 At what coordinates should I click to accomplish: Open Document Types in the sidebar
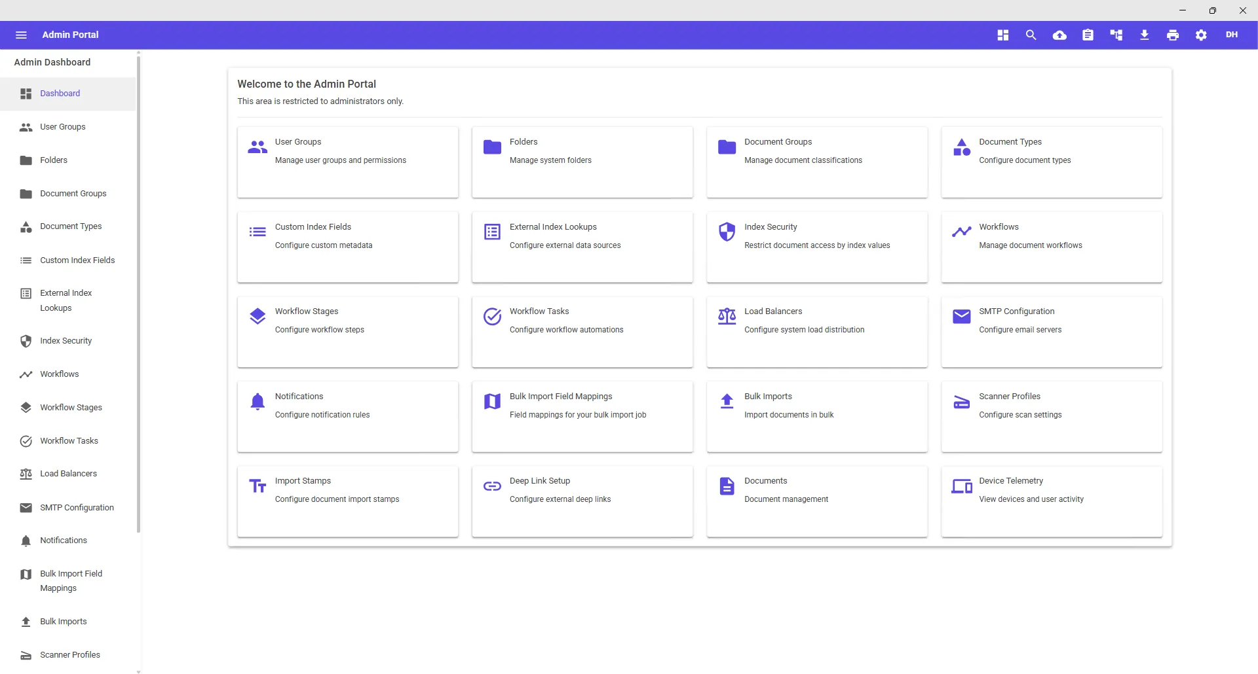[68, 226]
